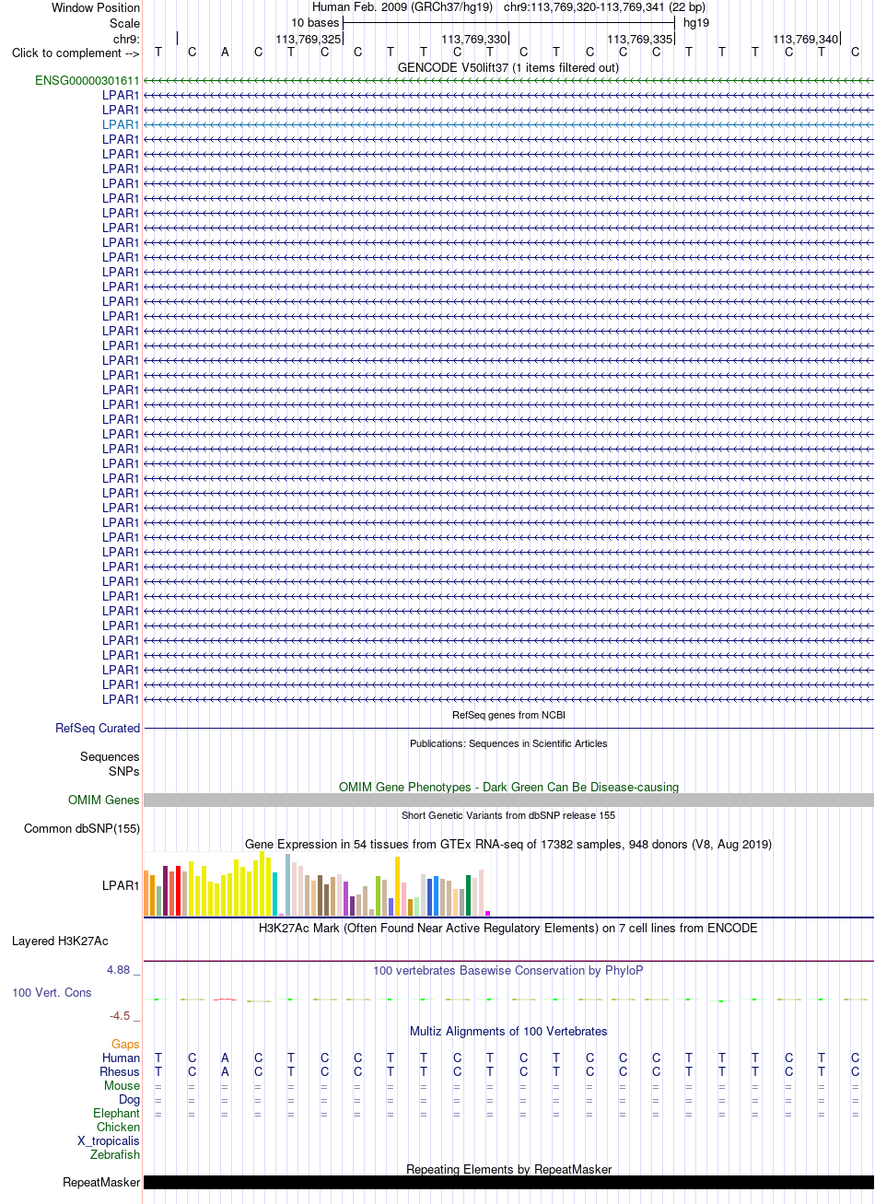Click '100 vertebrates Basewise Conservation by PhyloP' title
The image size is (875, 1204).
coord(508,970)
